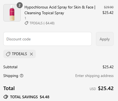118x101 pixels.
Task: Click the TPDEALS applied code chip label
Action: point(19,54)
